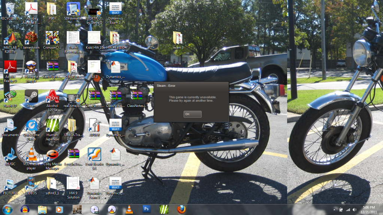This screenshot has width=383, height=215.
Task: Select the FlashFXP shortcut icon
Action: tap(10, 99)
